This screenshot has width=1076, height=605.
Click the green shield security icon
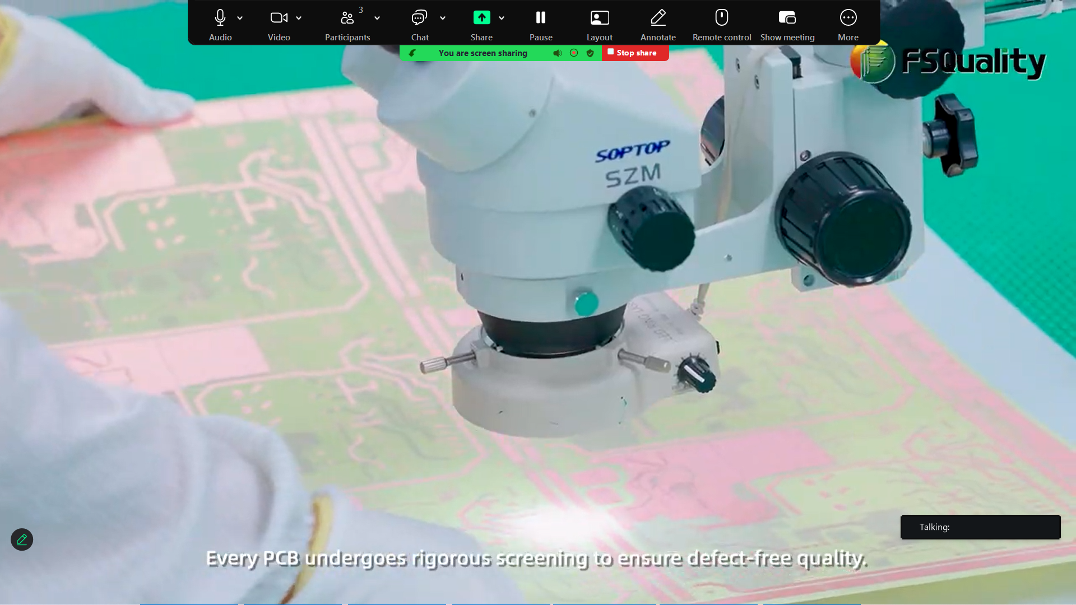tap(590, 53)
